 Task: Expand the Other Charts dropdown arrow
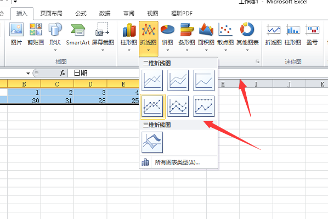click(247, 50)
